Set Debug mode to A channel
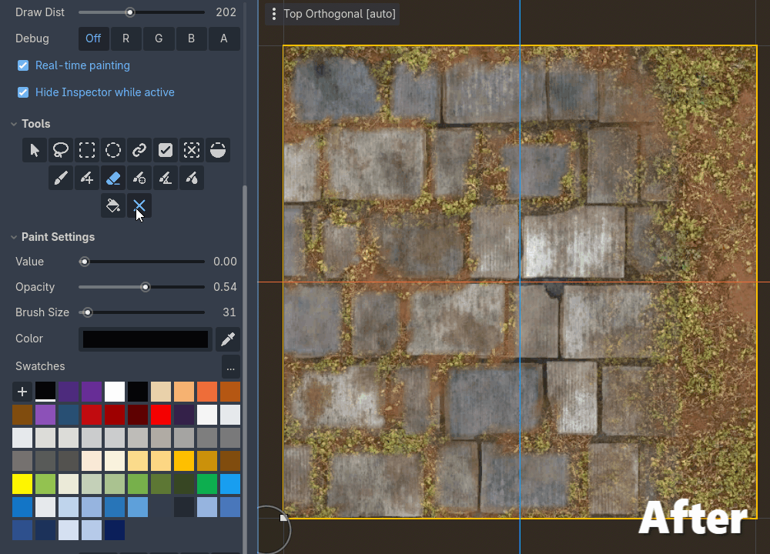The image size is (770, 554). pos(224,38)
